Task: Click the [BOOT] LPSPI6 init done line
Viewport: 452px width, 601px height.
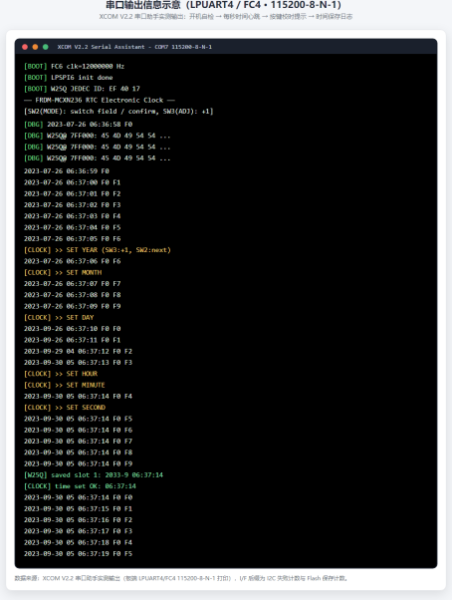Action: tap(68, 78)
